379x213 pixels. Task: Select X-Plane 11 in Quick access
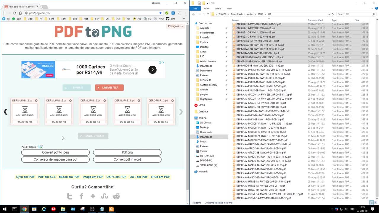click(x=205, y=80)
